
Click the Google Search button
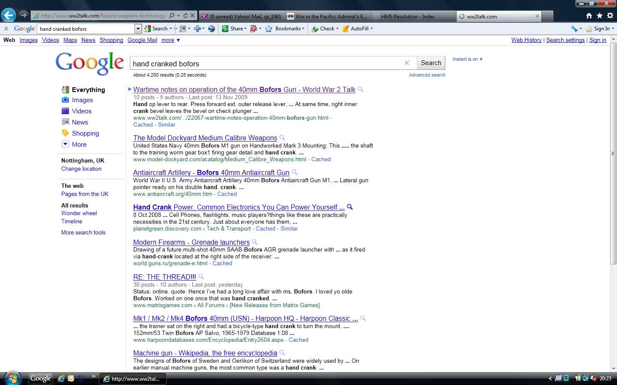tap(431, 63)
